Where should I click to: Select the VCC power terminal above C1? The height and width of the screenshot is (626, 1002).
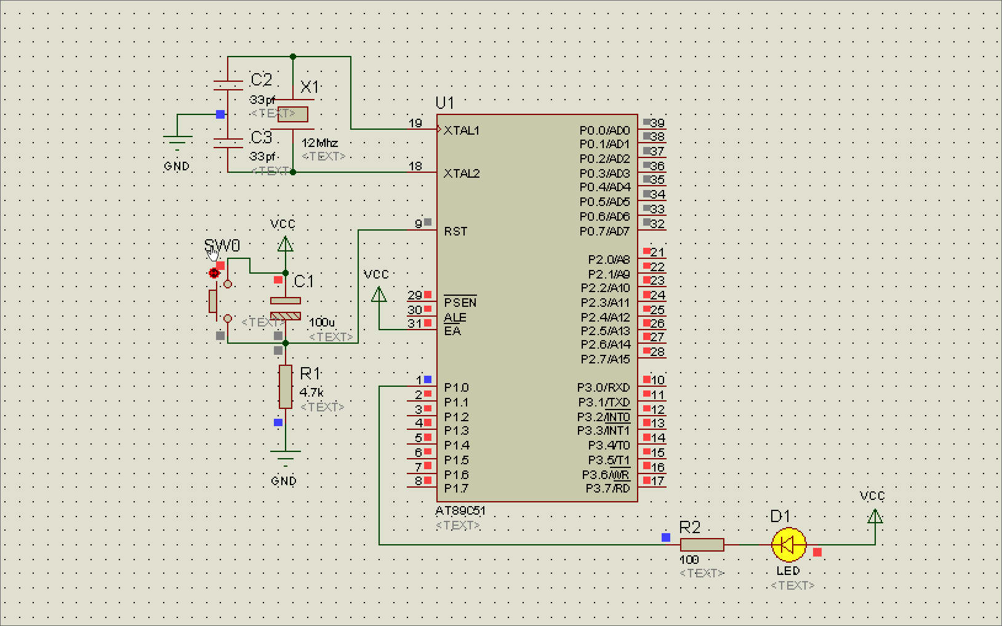point(285,244)
